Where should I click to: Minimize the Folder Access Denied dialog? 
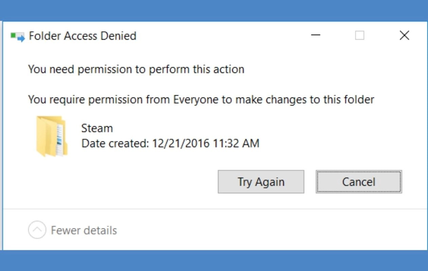(x=315, y=35)
